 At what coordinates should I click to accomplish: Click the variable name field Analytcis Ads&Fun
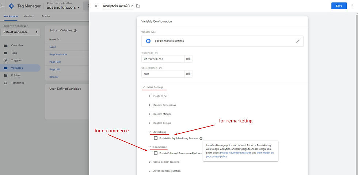[x=118, y=6]
